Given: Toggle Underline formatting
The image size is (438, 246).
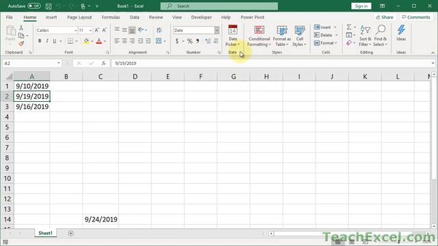Looking at the screenshot, I should click(x=55, y=41).
